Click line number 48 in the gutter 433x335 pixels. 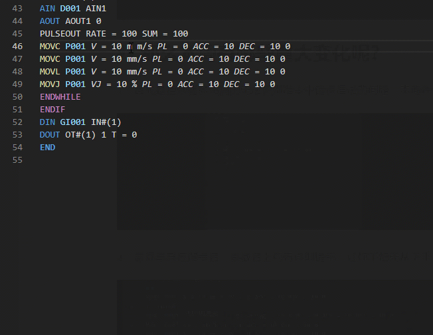17,72
